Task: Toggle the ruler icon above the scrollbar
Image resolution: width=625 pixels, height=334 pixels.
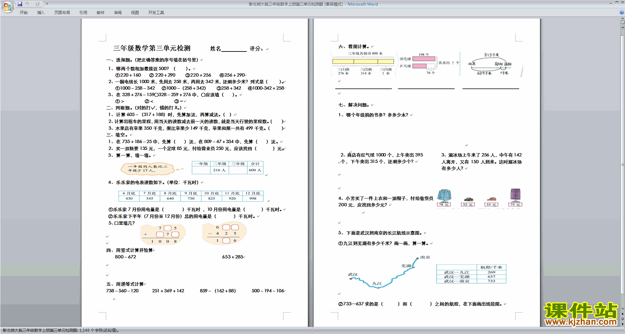Action: click(x=623, y=22)
